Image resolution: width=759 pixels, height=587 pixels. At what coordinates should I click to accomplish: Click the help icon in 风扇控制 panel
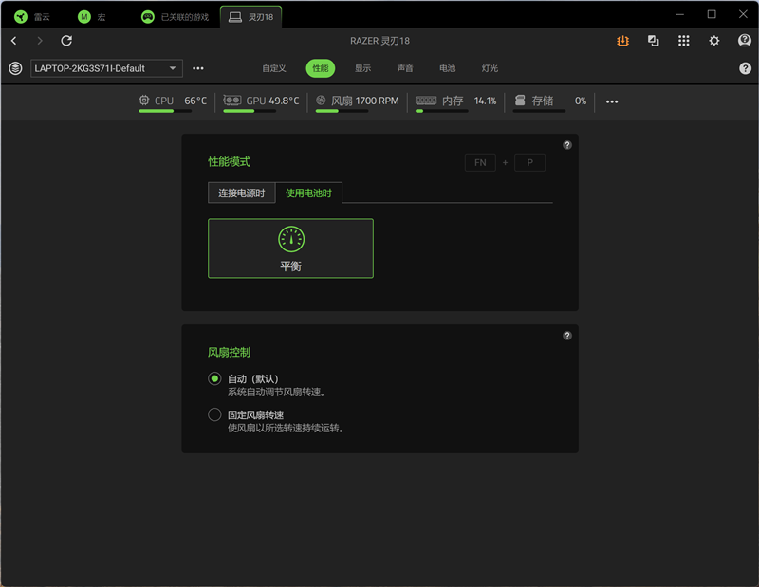tap(567, 336)
